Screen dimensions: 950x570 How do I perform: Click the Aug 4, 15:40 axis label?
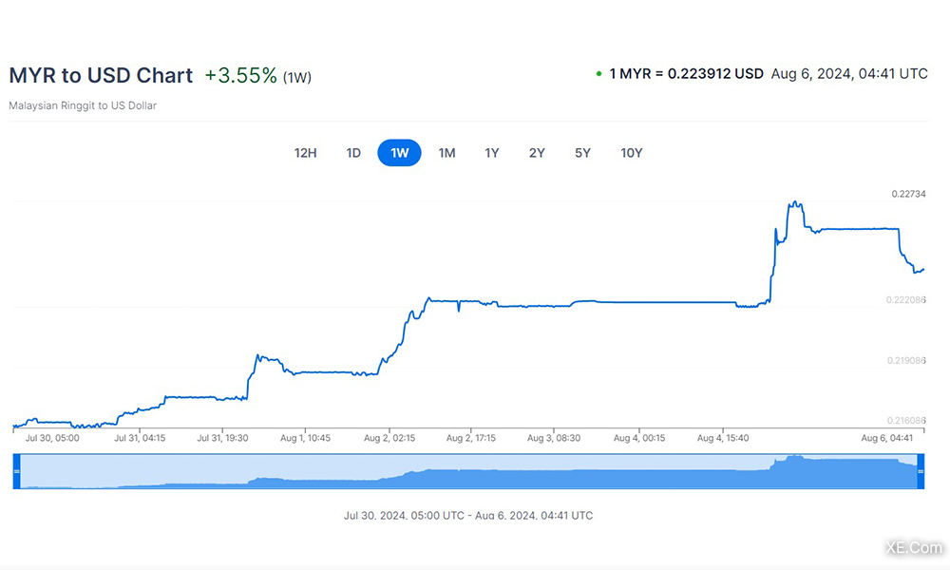[723, 438]
